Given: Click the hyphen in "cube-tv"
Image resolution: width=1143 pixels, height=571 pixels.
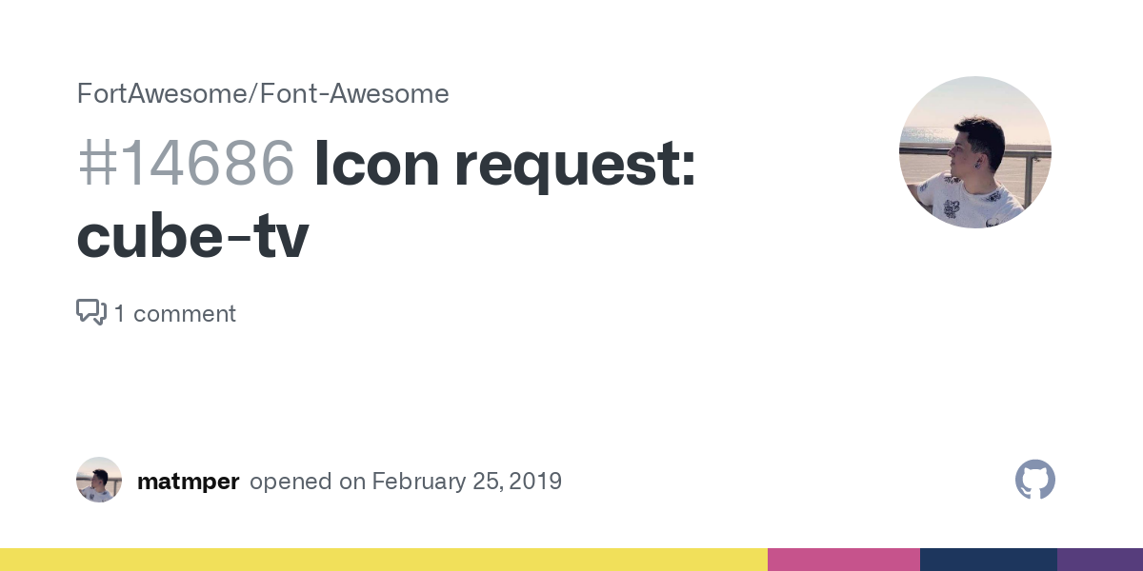Looking at the screenshot, I should (x=241, y=242).
